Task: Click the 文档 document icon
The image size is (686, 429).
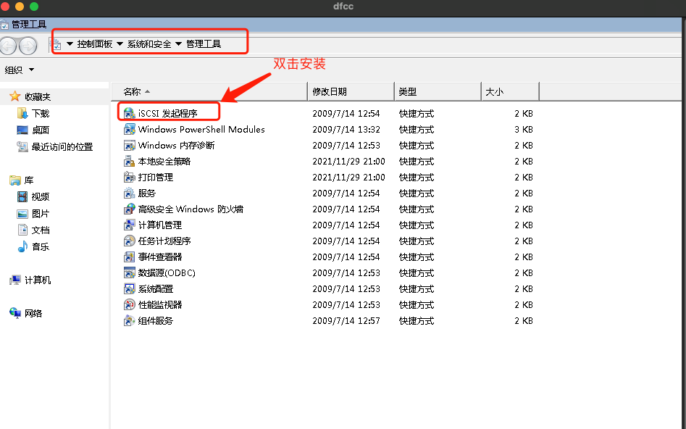Action: click(22, 230)
